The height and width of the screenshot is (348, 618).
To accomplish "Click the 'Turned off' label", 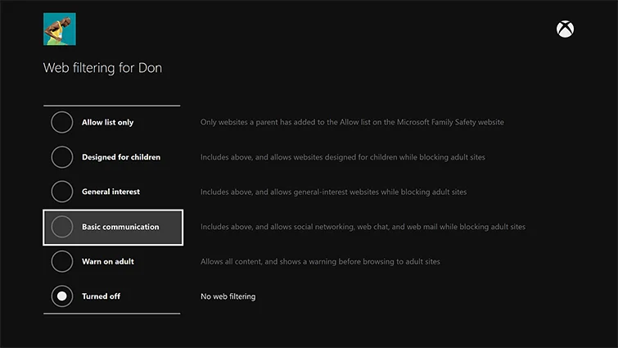I will pos(101,296).
